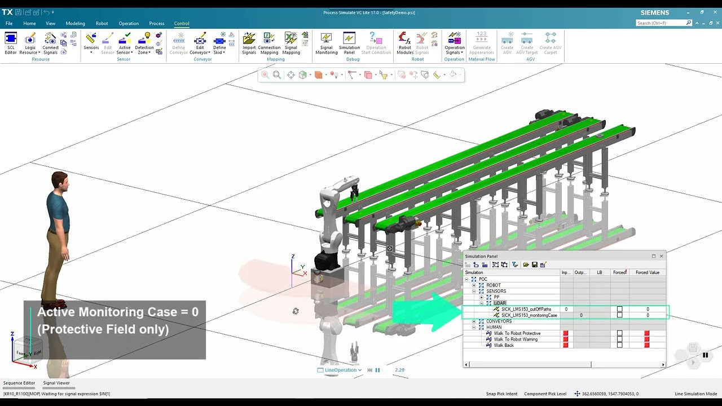Tick Forced checkbox for Walk Back
The width and height of the screenshot is (722, 406).
(x=619, y=345)
